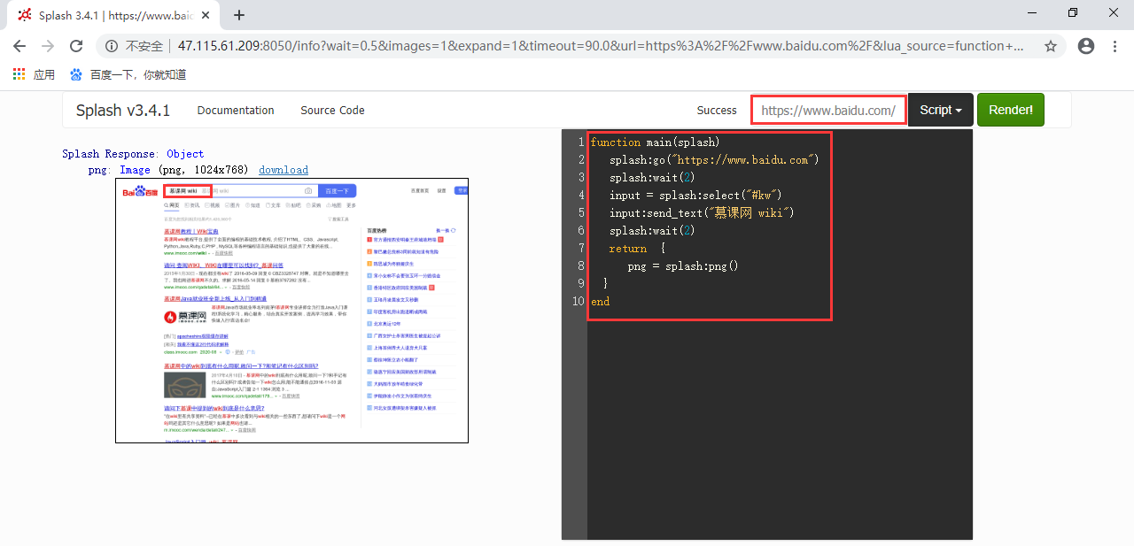Click the png download link
The width and height of the screenshot is (1134, 546).
pos(283,170)
